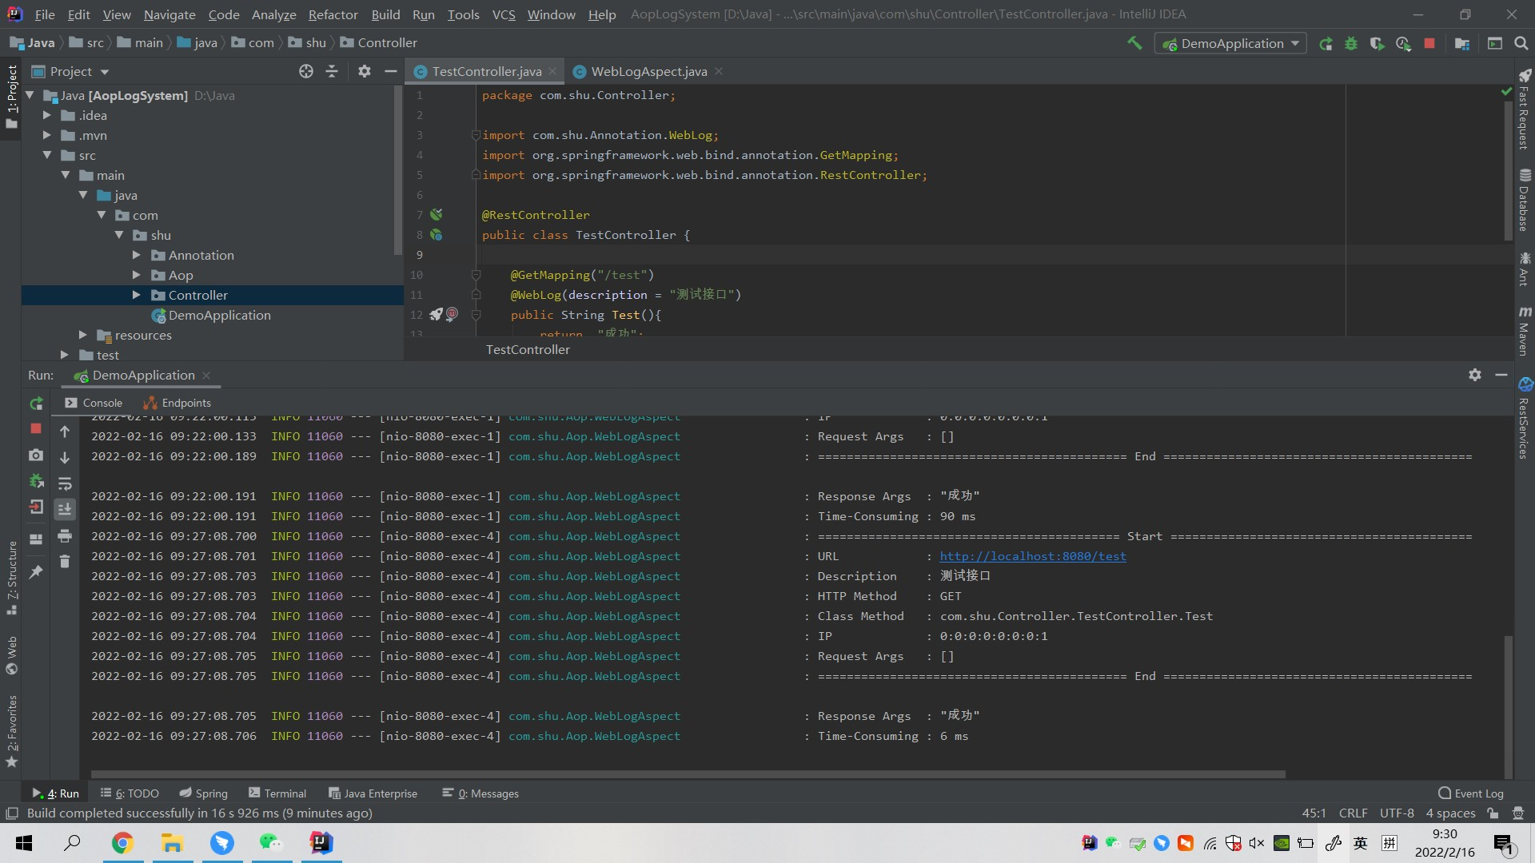Toggle the Maven side panel
Screen dimensions: 1535x863
coord(1525,331)
